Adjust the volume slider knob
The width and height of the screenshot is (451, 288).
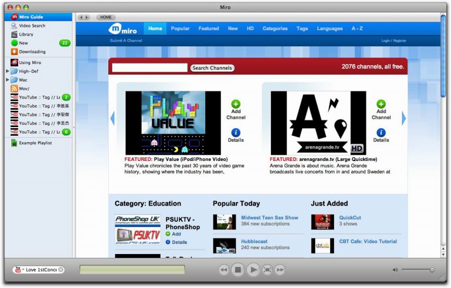[432, 270]
